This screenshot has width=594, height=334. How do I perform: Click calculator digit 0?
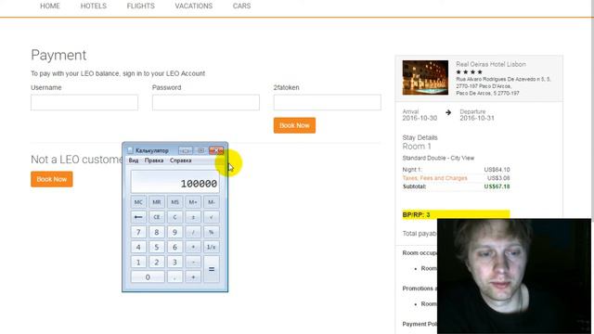pyautogui.click(x=148, y=276)
